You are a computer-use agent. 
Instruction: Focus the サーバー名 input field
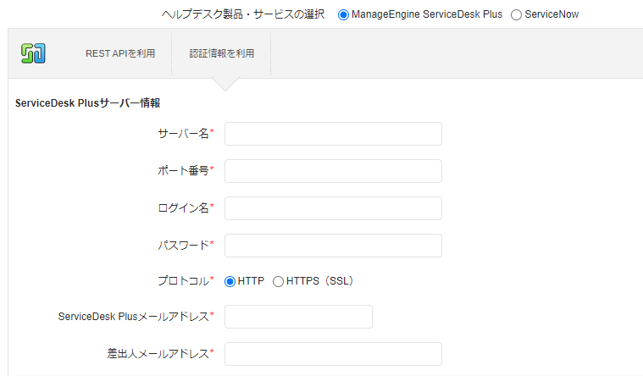333,134
